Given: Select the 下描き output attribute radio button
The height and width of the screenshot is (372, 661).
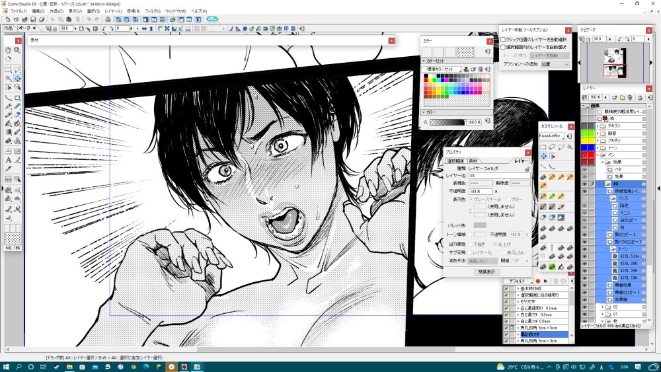Looking at the screenshot, I should click(x=471, y=244).
